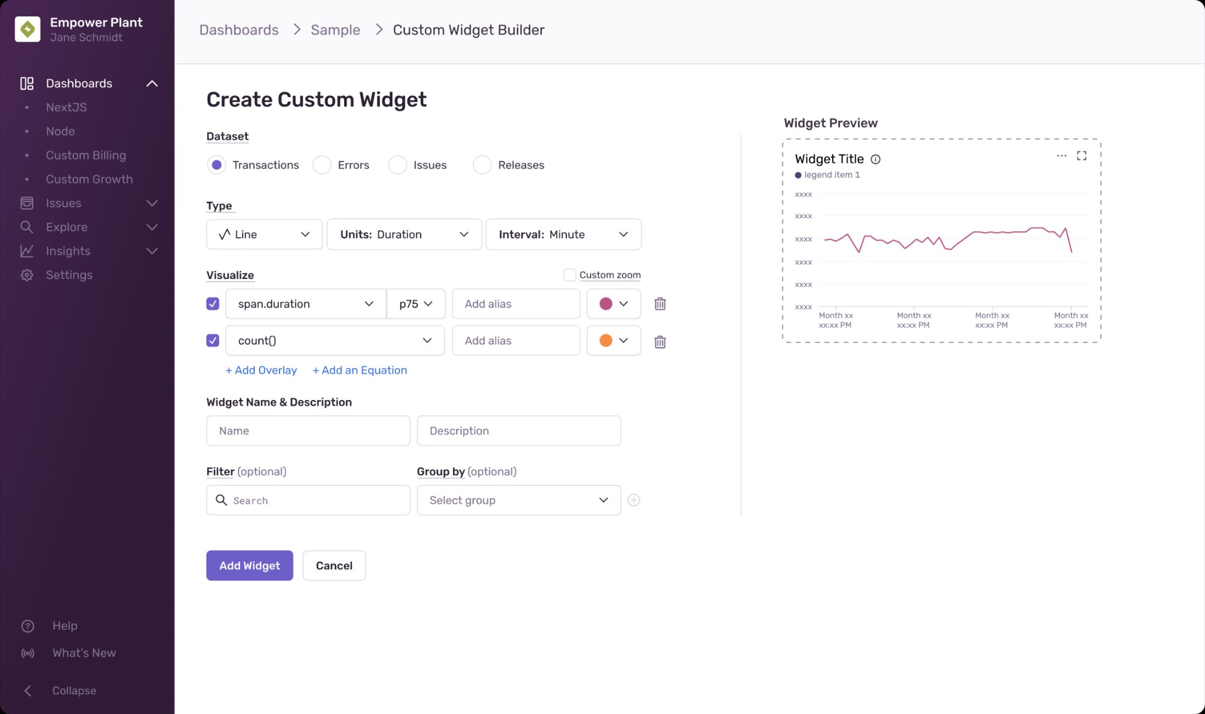The height and width of the screenshot is (714, 1205).
Task: Expand the Insights sidebar section
Action: [152, 251]
